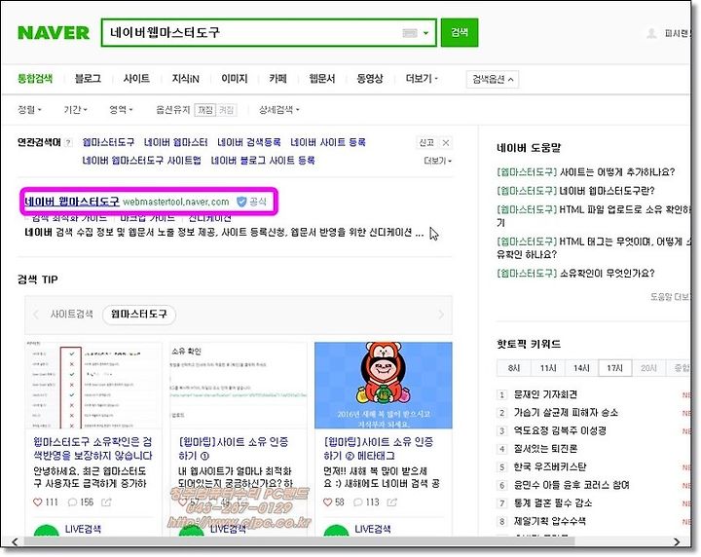The height and width of the screenshot is (557, 701).
Task: Click the next arrow in 검색 TIP
Action: pyautogui.click(x=441, y=315)
